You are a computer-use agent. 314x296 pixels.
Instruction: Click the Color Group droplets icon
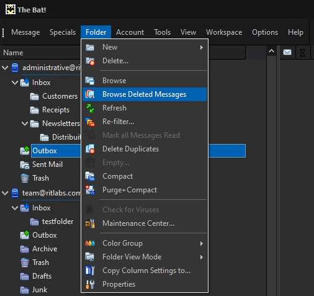tap(90, 243)
